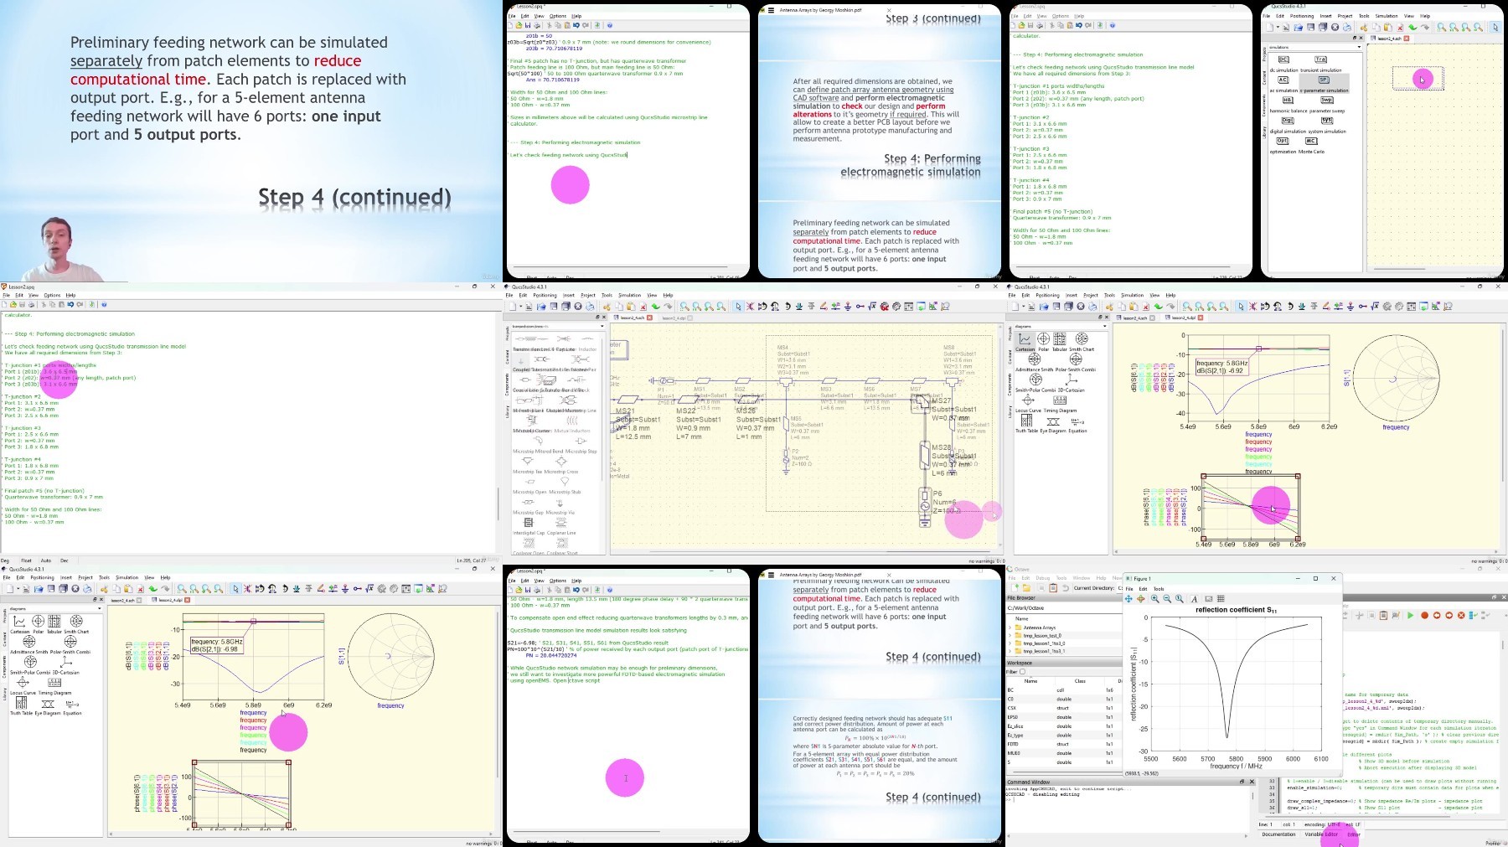The width and height of the screenshot is (1508, 847).
Task: Close lesson2_4.sch tab in microstrip schematic window
Action: (x=649, y=318)
